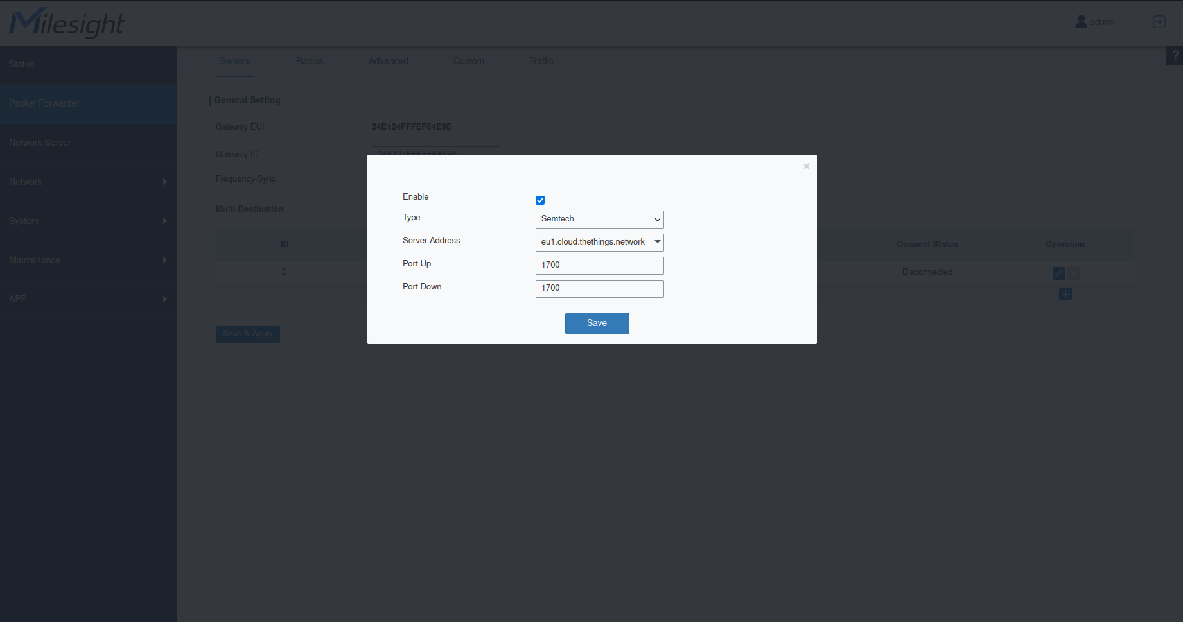Click the logout icon in header
The height and width of the screenshot is (622, 1183).
click(x=1159, y=22)
